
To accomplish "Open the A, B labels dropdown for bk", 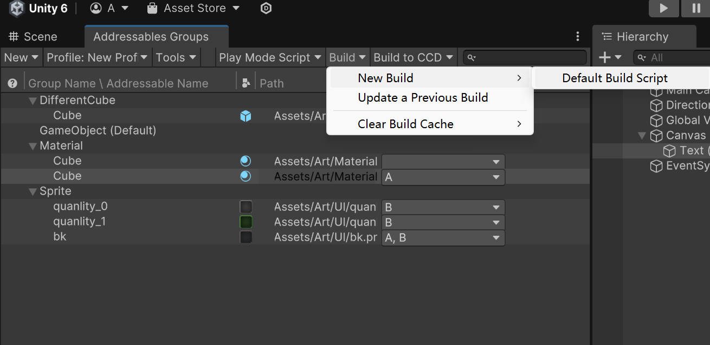I will tap(443, 237).
